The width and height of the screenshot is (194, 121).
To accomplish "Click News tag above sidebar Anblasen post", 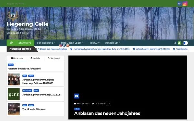I will tap(11, 65).
